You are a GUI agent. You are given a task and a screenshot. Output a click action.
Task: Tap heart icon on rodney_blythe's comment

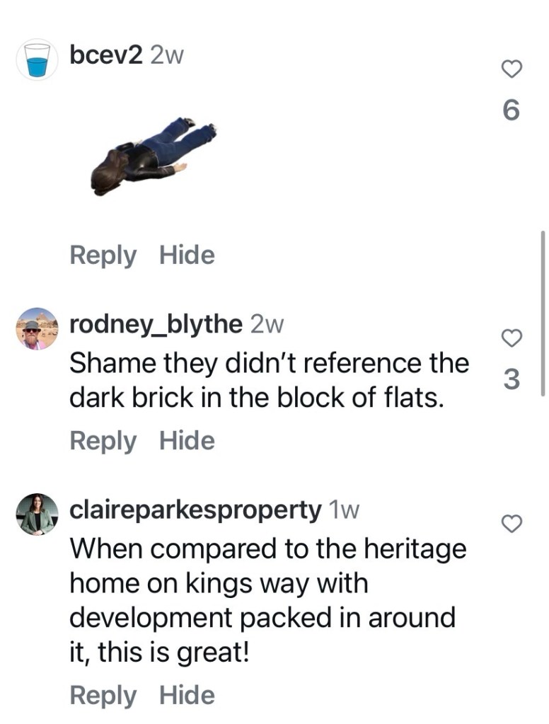point(512,338)
